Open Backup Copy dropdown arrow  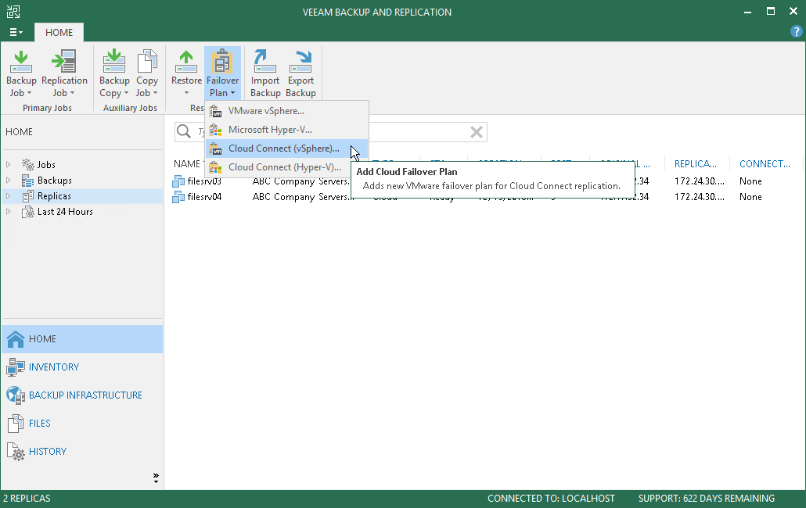coord(127,93)
